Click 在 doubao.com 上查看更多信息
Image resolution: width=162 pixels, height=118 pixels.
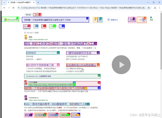[x=62, y=76]
